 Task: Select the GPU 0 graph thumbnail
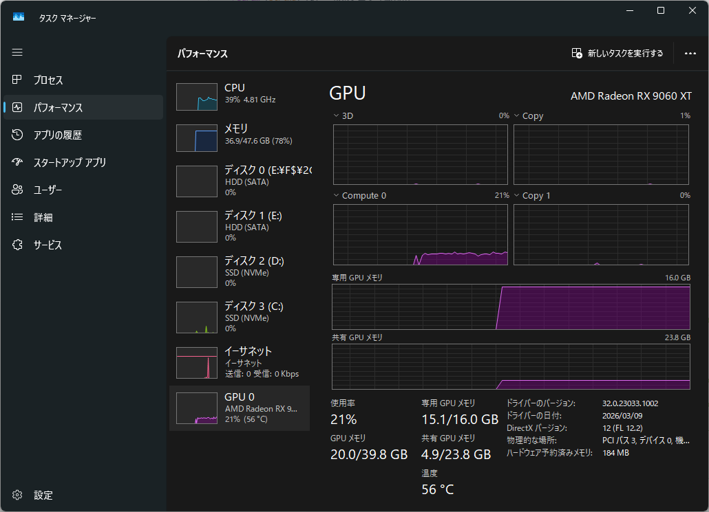coord(197,408)
